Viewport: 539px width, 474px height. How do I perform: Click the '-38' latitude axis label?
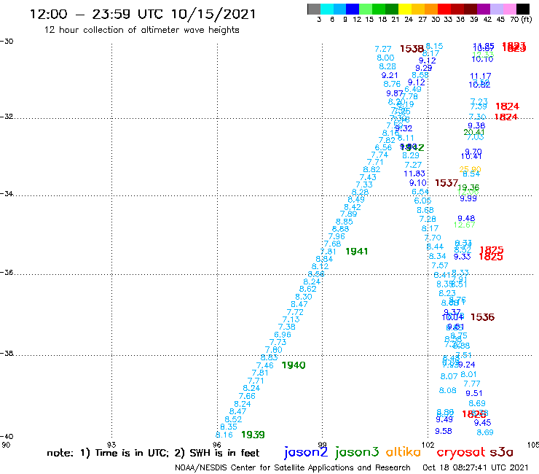[x=6, y=353]
